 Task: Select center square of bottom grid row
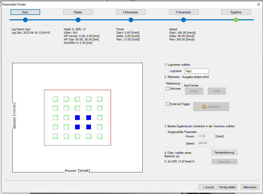click(77, 136)
